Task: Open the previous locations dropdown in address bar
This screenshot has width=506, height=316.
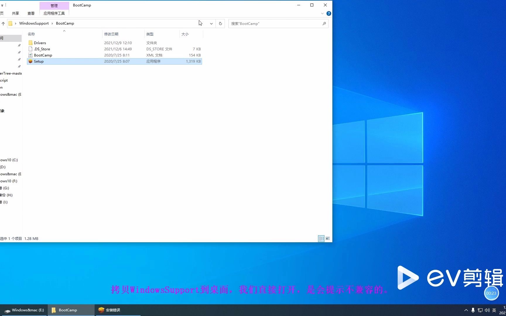Action: click(x=211, y=23)
